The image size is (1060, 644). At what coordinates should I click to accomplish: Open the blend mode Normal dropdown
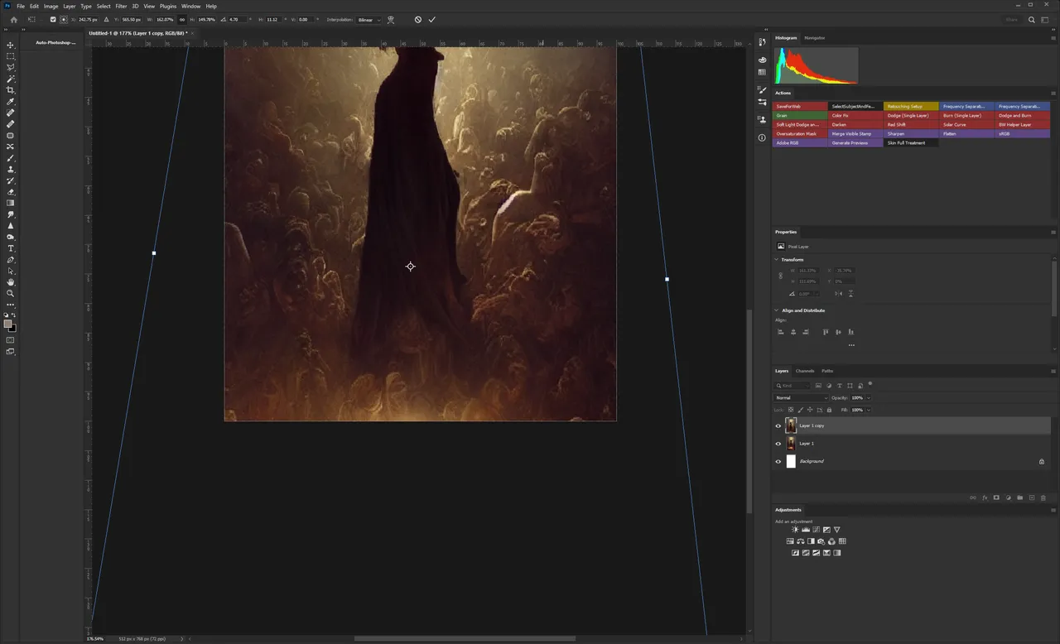click(801, 397)
